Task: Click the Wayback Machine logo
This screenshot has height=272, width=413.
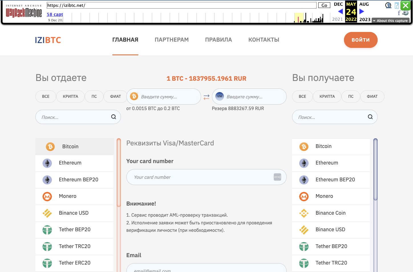Action: [24, 11]
